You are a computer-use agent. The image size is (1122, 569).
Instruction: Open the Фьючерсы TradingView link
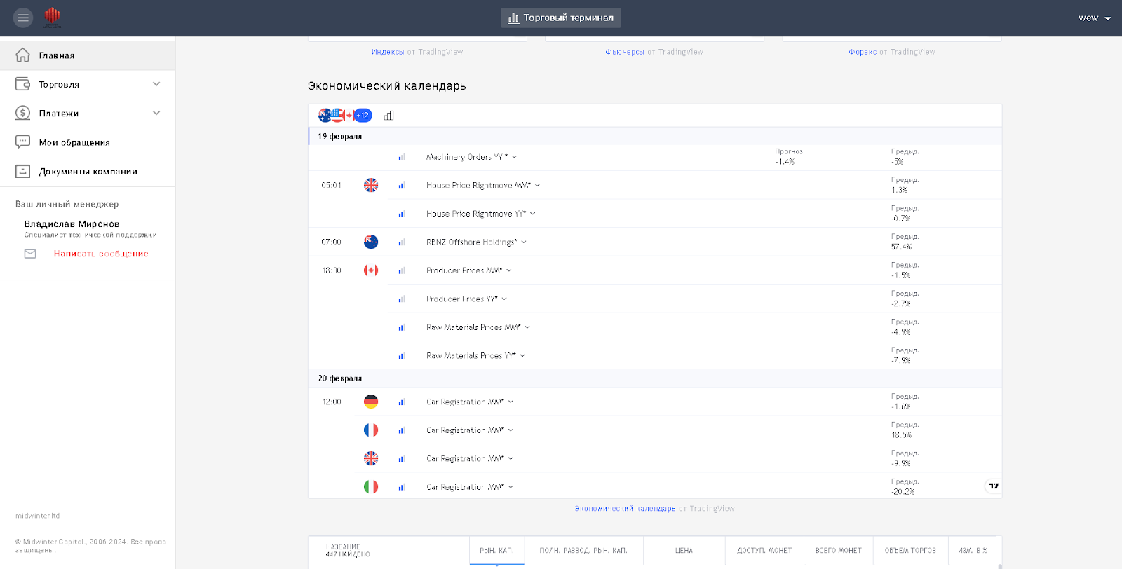tap(625, 52)
